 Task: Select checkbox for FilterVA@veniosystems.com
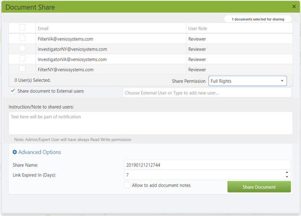tap(22, 38)
